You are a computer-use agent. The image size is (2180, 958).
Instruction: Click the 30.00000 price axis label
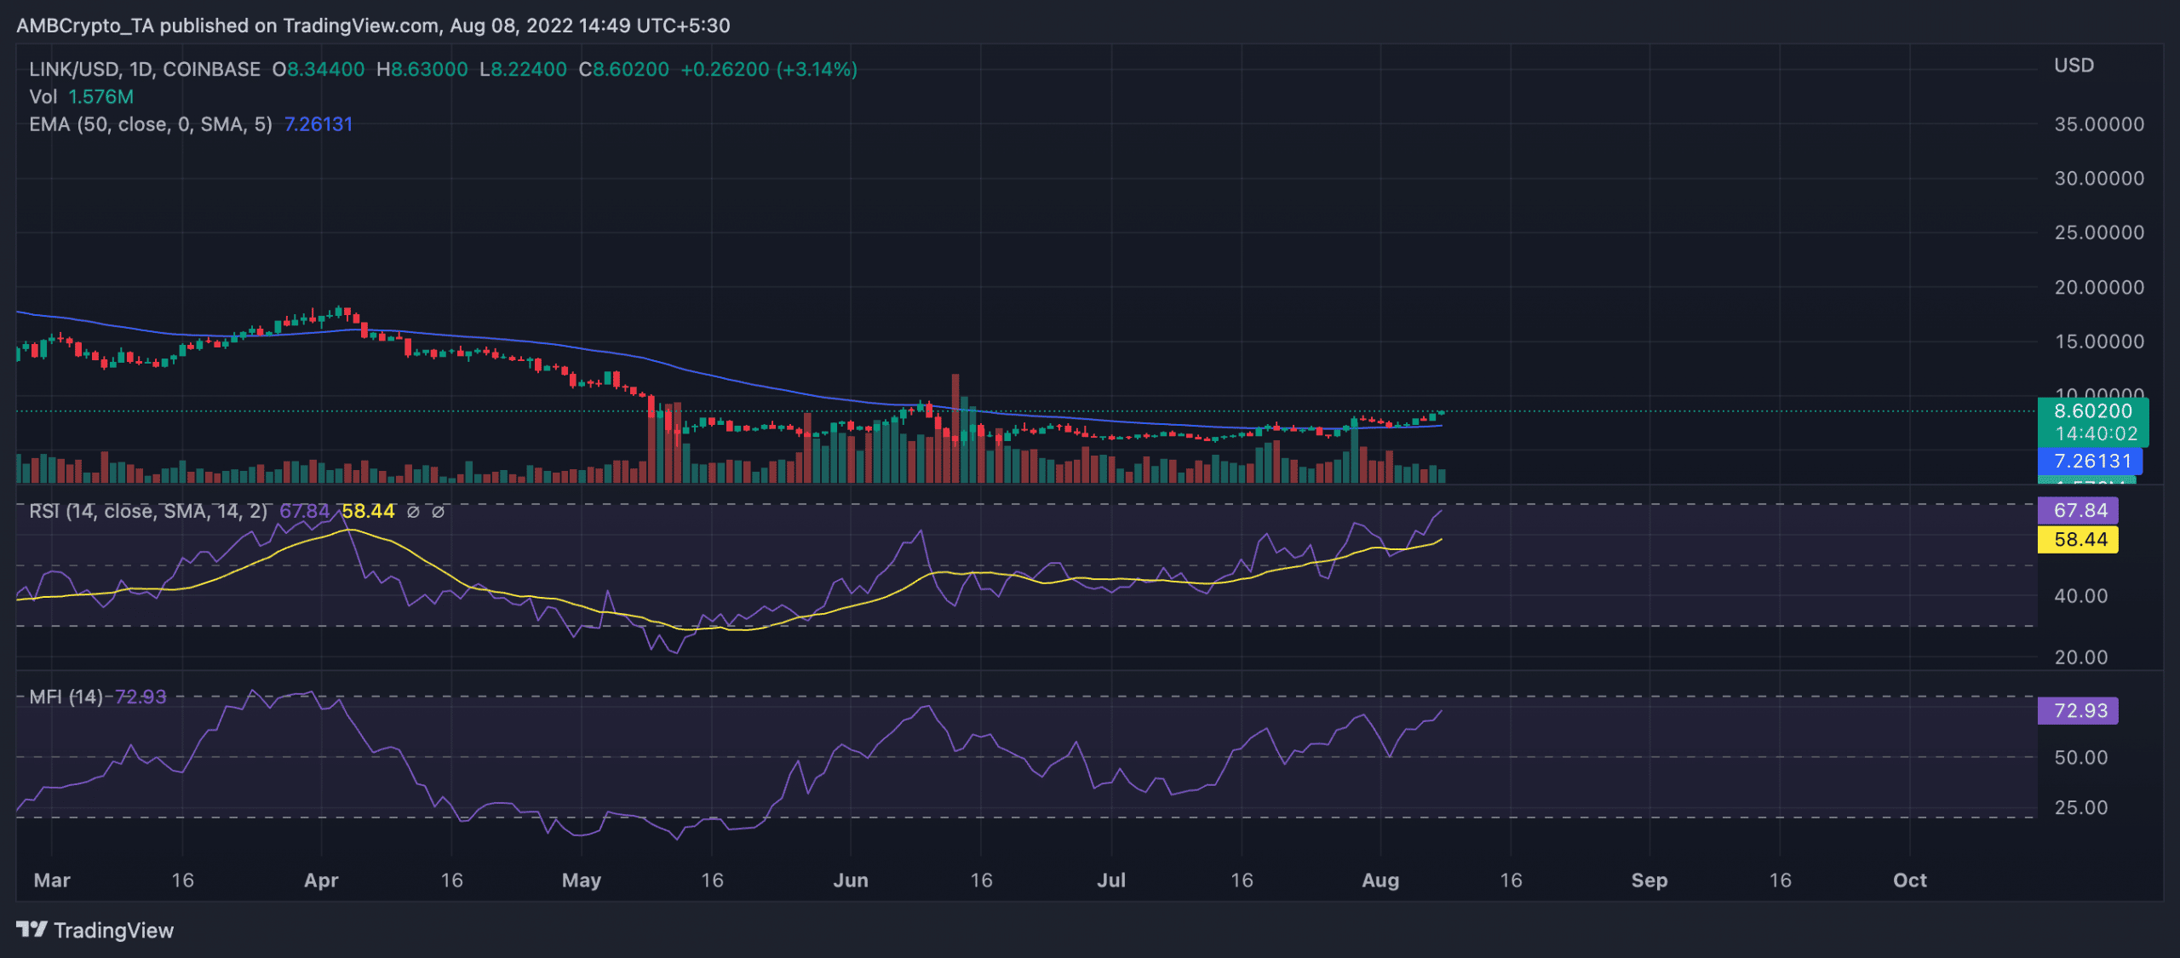point(2099,179)
